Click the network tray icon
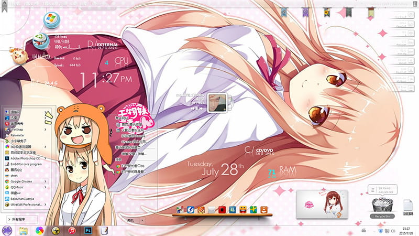 pyautogui.click(x=387, y=231)
